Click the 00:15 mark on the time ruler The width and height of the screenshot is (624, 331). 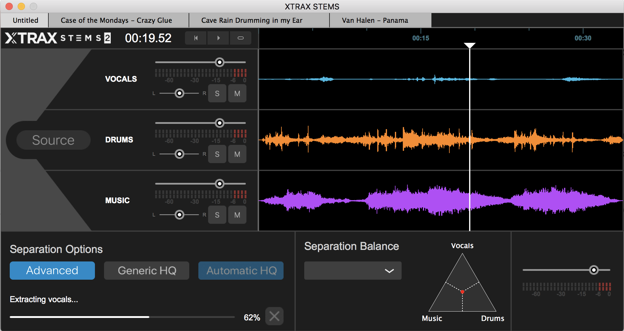[x=421, y=38]
